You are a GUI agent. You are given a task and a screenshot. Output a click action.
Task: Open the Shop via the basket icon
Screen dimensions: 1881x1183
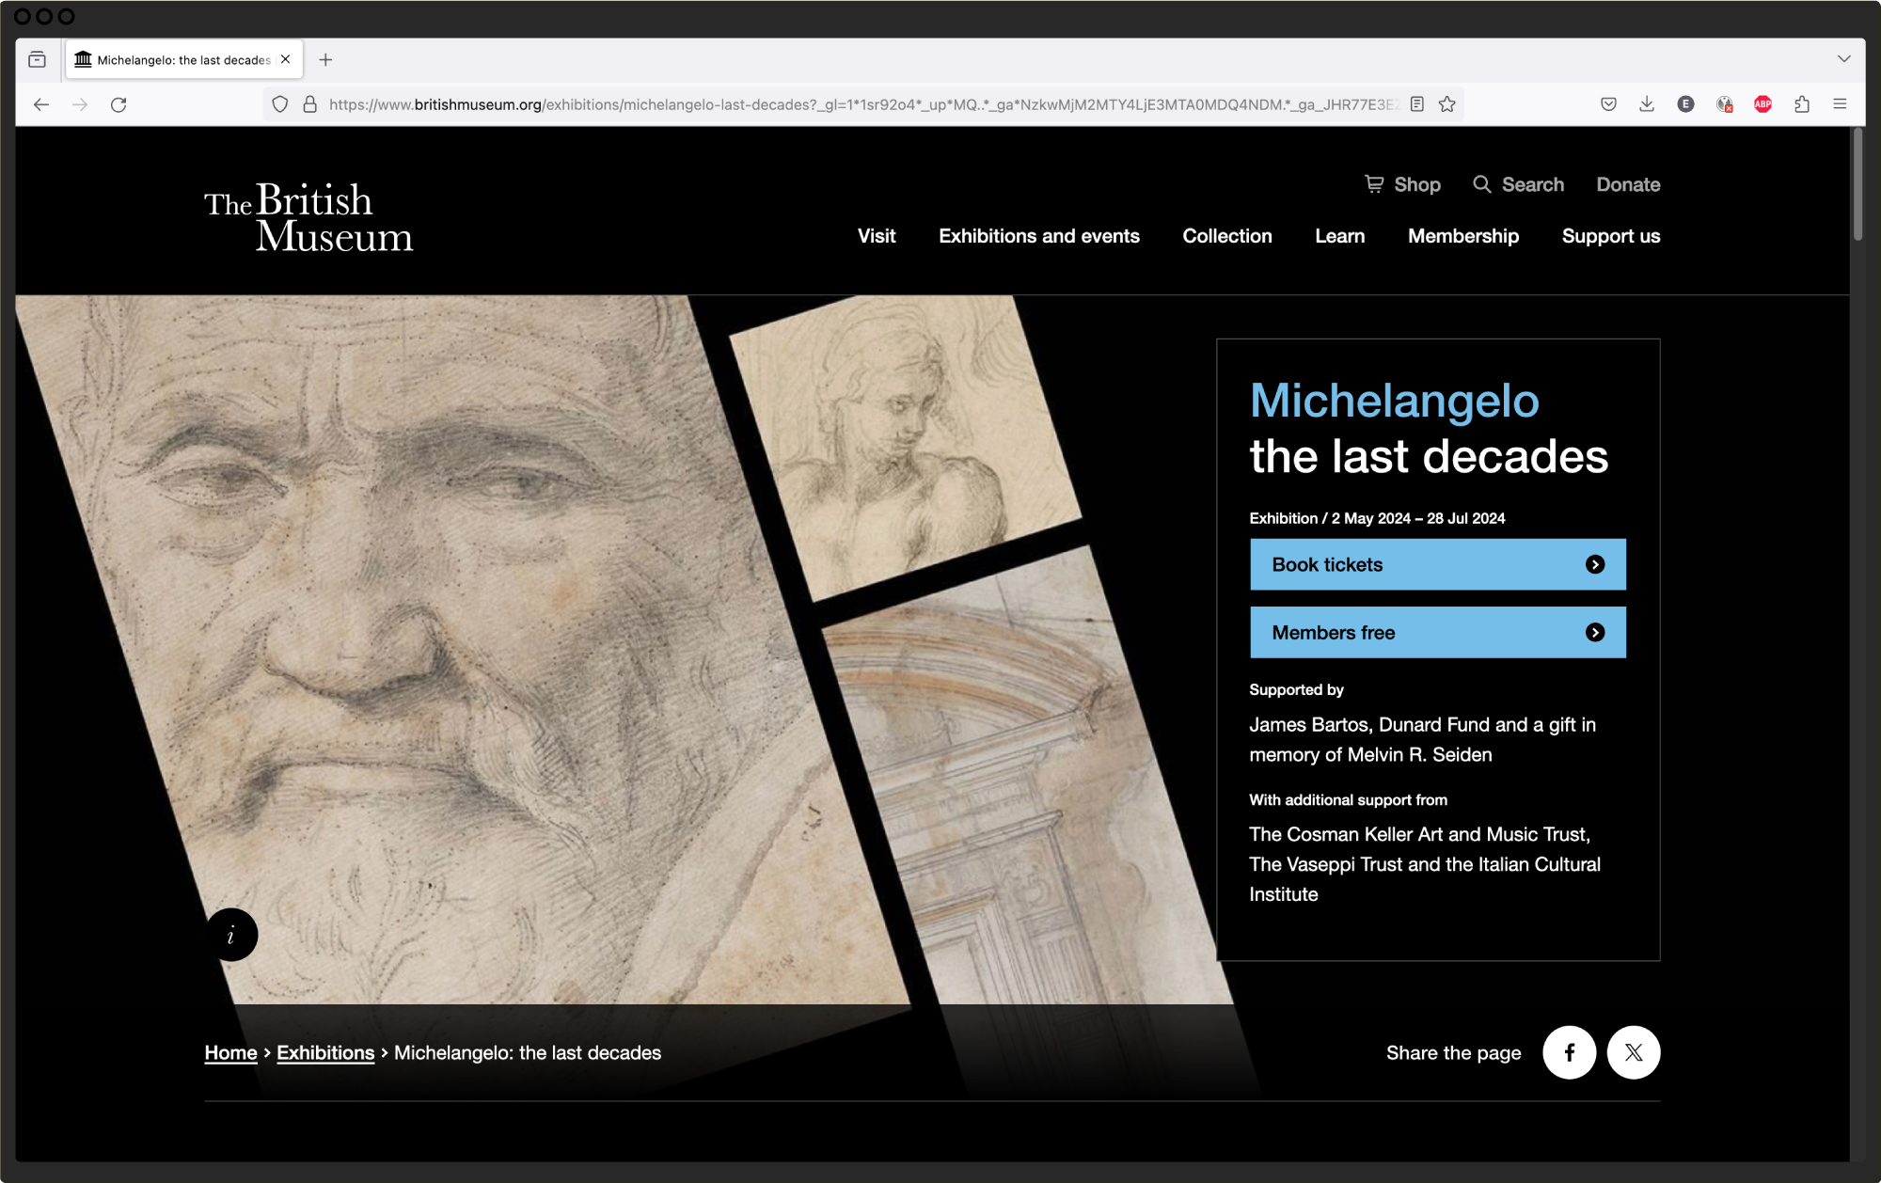pyautogui.click(x=1374, y=184)
